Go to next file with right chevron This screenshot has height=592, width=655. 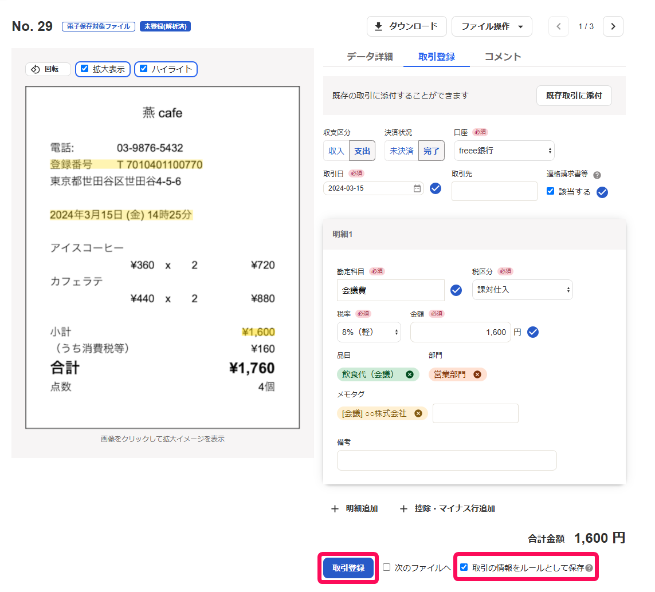point(613,26)
